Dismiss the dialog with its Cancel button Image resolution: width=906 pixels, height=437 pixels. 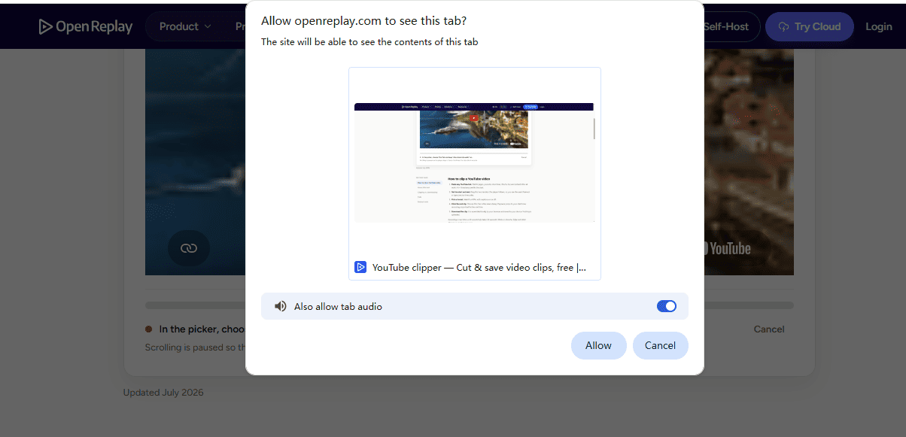click(x=660, y=345)
